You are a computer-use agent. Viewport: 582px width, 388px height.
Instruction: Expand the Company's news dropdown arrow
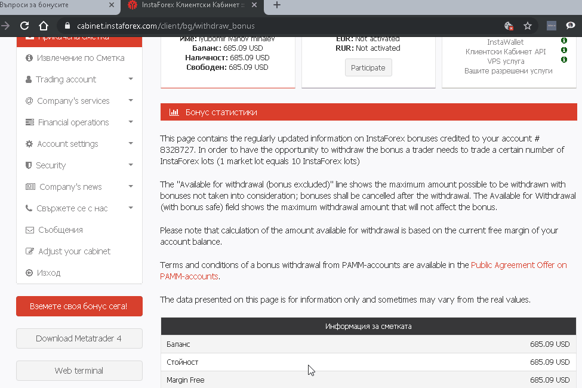(131, 186)
